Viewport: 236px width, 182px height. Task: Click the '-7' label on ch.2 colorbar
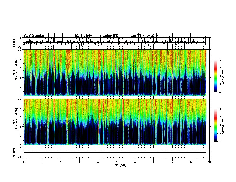coord(220,141)
